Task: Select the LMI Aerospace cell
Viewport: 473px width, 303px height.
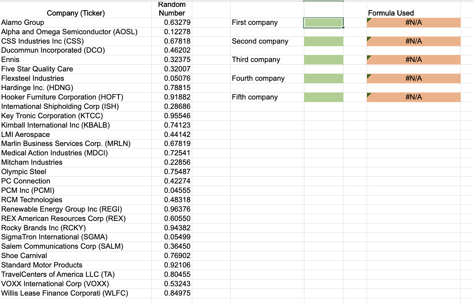Action: point(76,135)
